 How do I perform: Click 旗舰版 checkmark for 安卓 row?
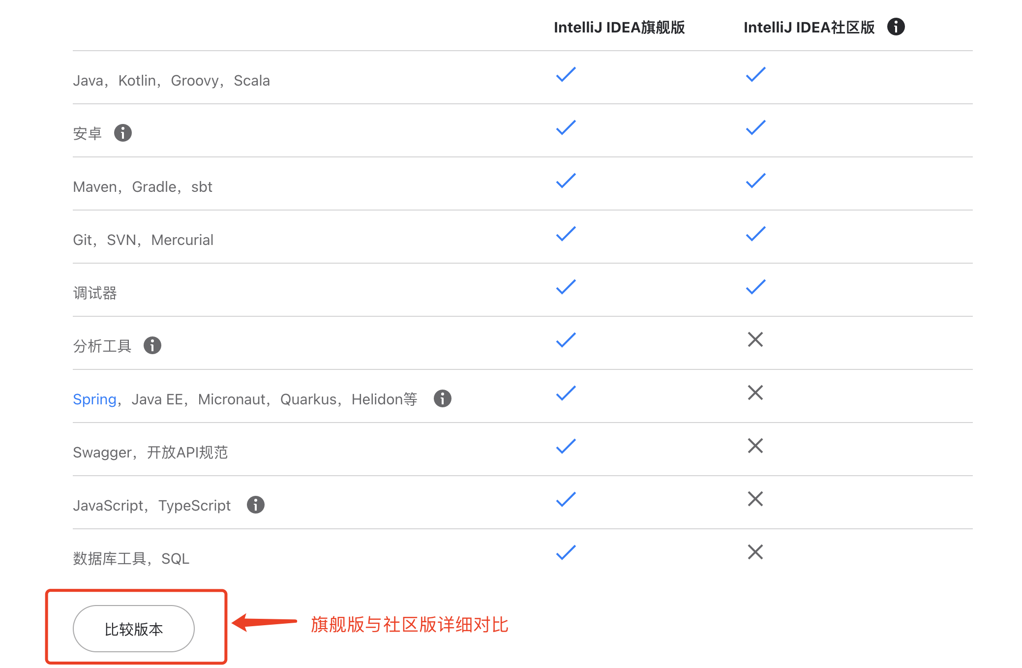(566, 128)
